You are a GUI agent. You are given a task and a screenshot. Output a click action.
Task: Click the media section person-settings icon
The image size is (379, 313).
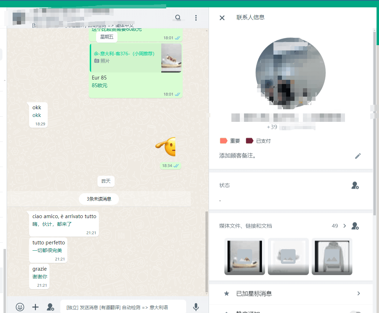355,226
